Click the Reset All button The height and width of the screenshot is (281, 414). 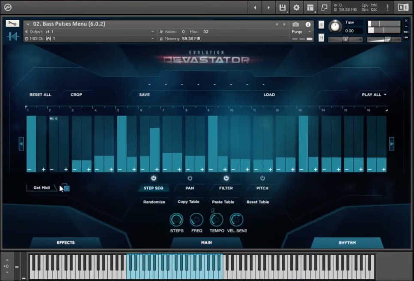click(40, 94)
